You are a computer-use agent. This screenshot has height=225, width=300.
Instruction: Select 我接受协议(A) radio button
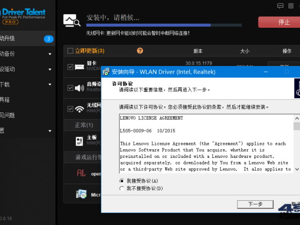pyautogui.click(x=122, y=181)
